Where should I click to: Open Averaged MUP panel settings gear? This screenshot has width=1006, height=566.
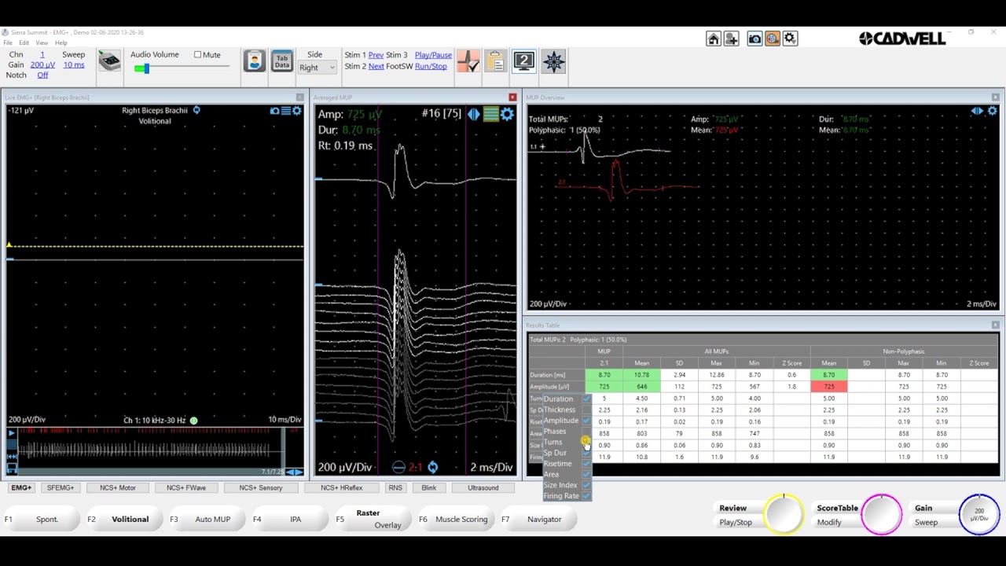(x=508, y=115)
